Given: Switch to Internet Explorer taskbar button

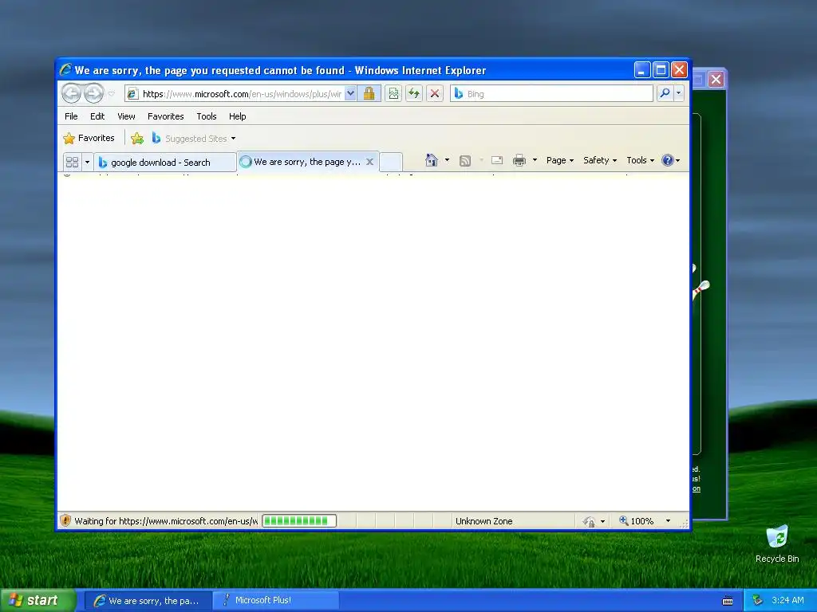Looking at the screenshot, I should point(148,601).
